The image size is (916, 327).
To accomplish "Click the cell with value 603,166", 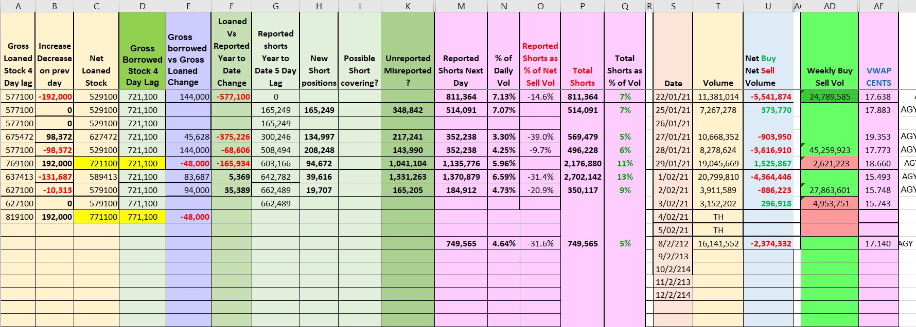I will [x=276, y=163].
